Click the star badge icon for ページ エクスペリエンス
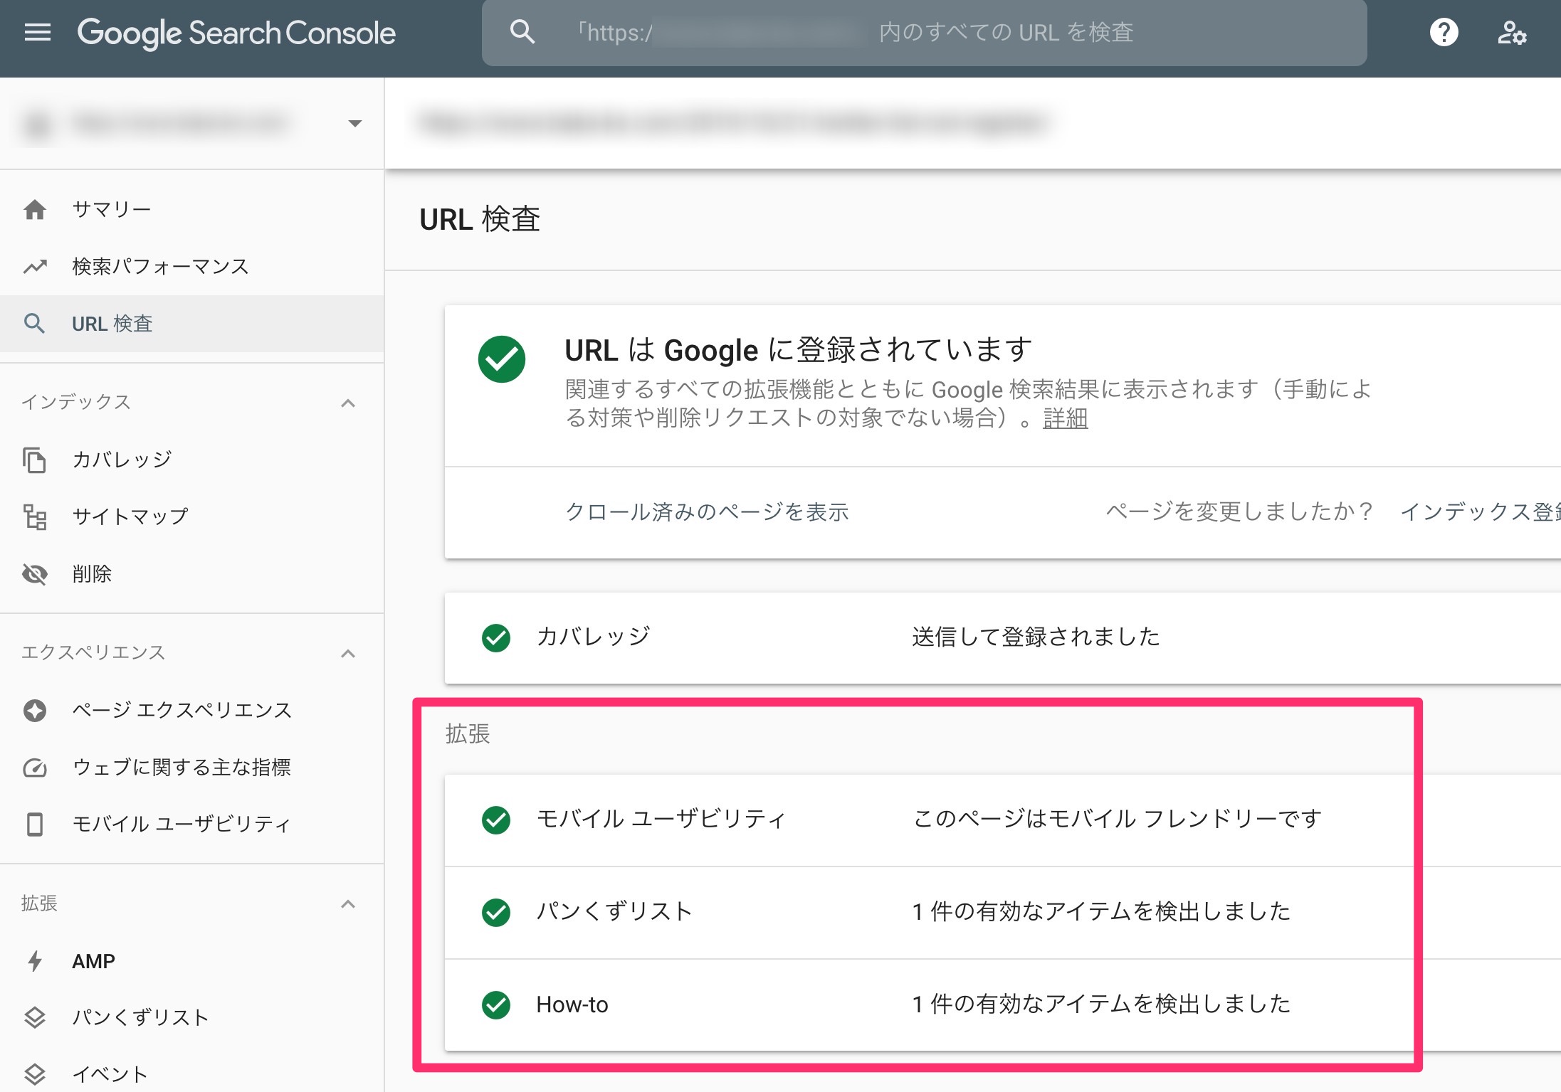 click(x=35, y=710)
